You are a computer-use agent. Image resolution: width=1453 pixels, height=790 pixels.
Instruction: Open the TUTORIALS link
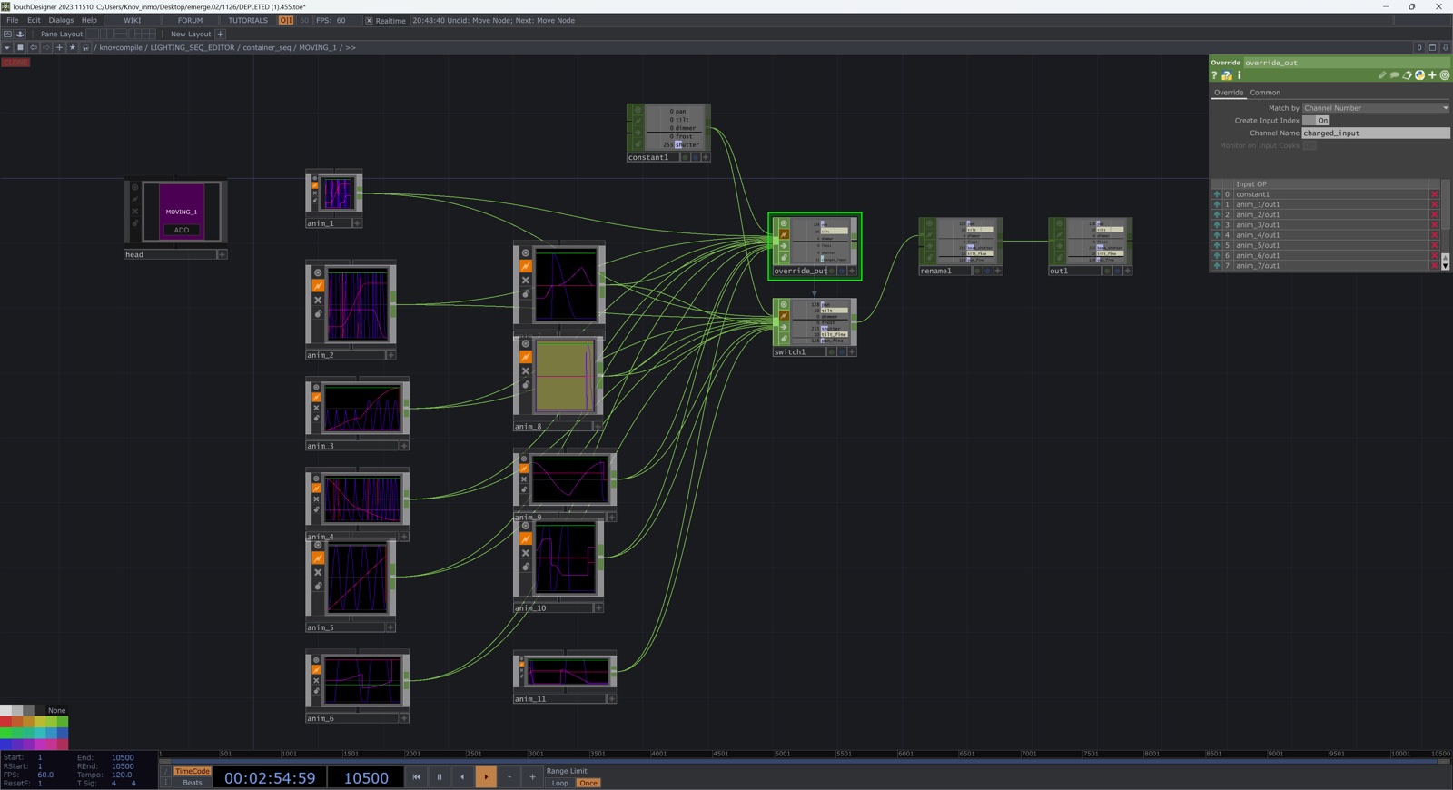coord(248,20)
